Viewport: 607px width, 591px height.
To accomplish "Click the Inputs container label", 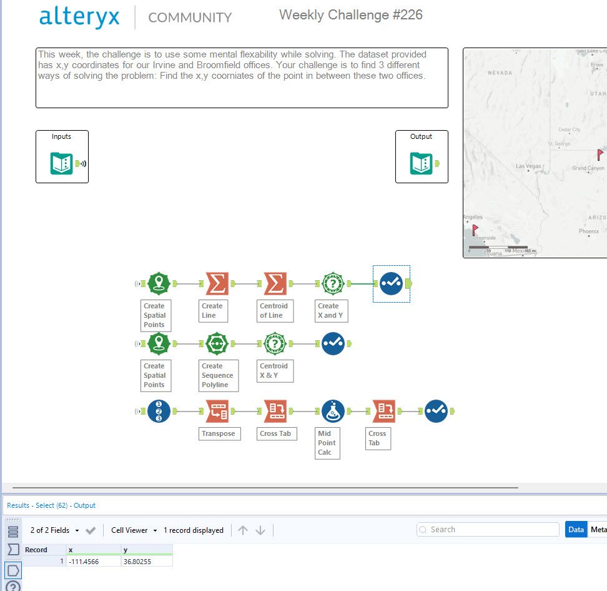I will pos(61,136).
